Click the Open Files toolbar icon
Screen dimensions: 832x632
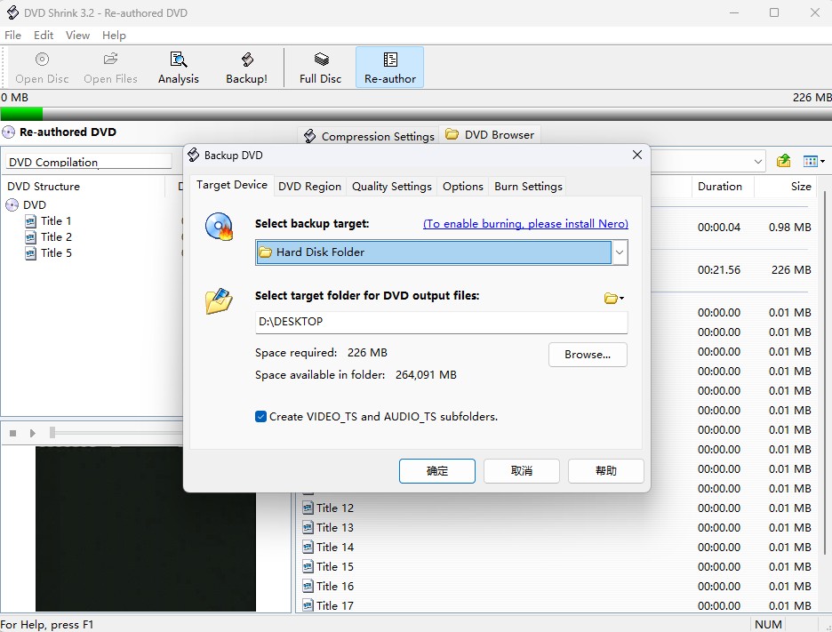[x=110, y=67]
